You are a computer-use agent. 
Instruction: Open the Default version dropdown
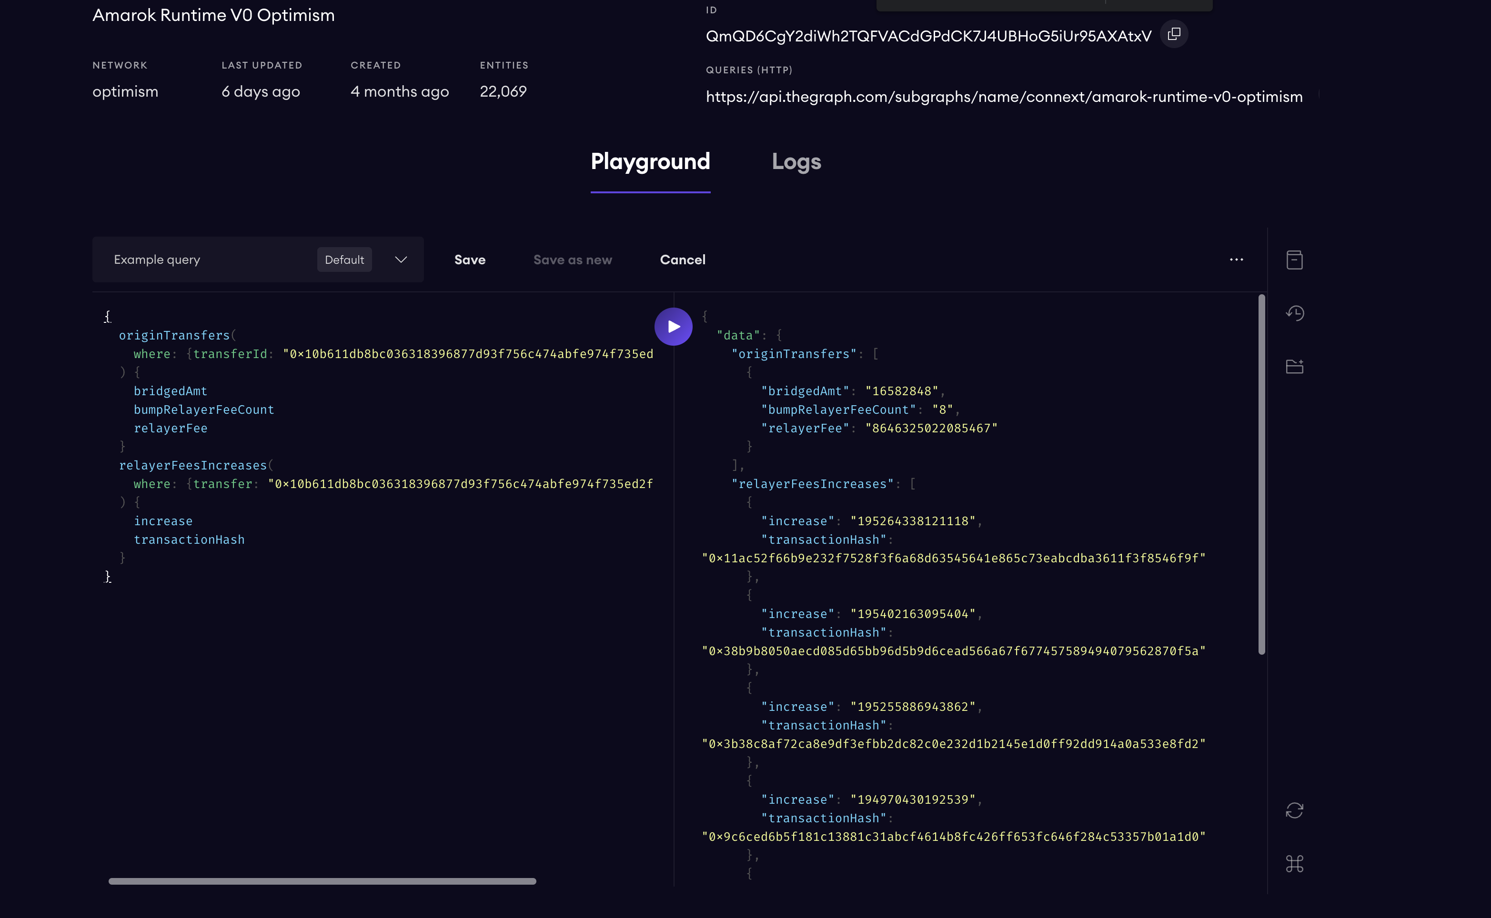point(344,259)
